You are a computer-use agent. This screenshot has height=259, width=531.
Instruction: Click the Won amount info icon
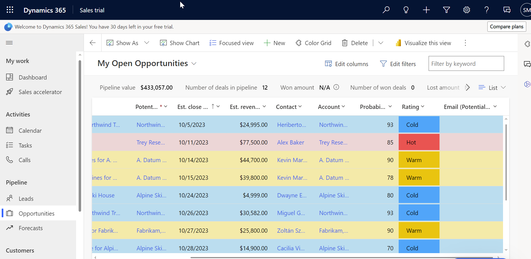[336, 87]
